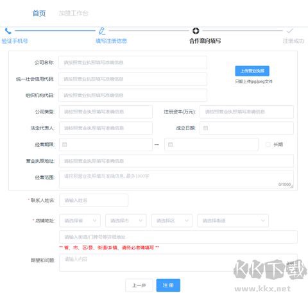This screenshot has width=308, height=293.
Task: Open the 首页 tab
Action: [x=39, y=13]
